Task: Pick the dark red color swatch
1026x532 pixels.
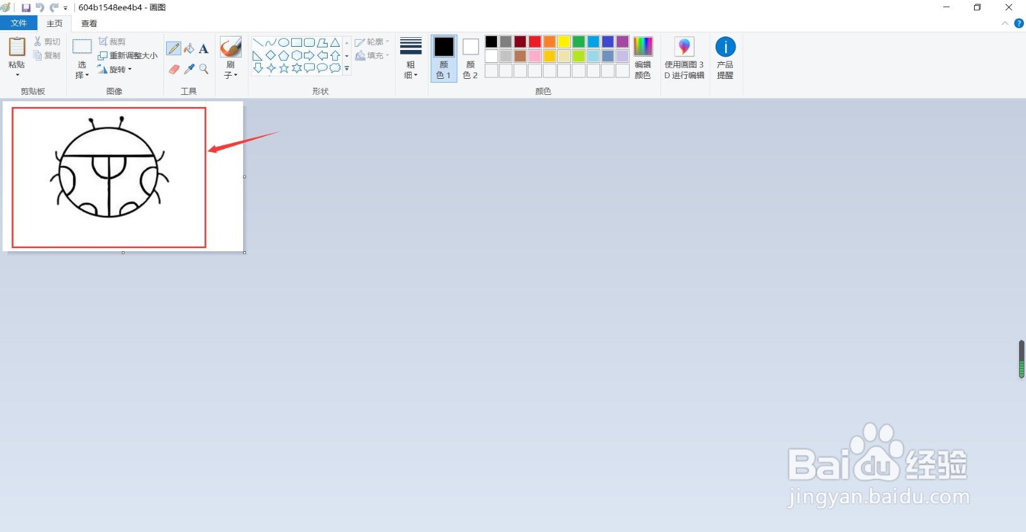Action: pyautogui.click(x=520, y=42)
